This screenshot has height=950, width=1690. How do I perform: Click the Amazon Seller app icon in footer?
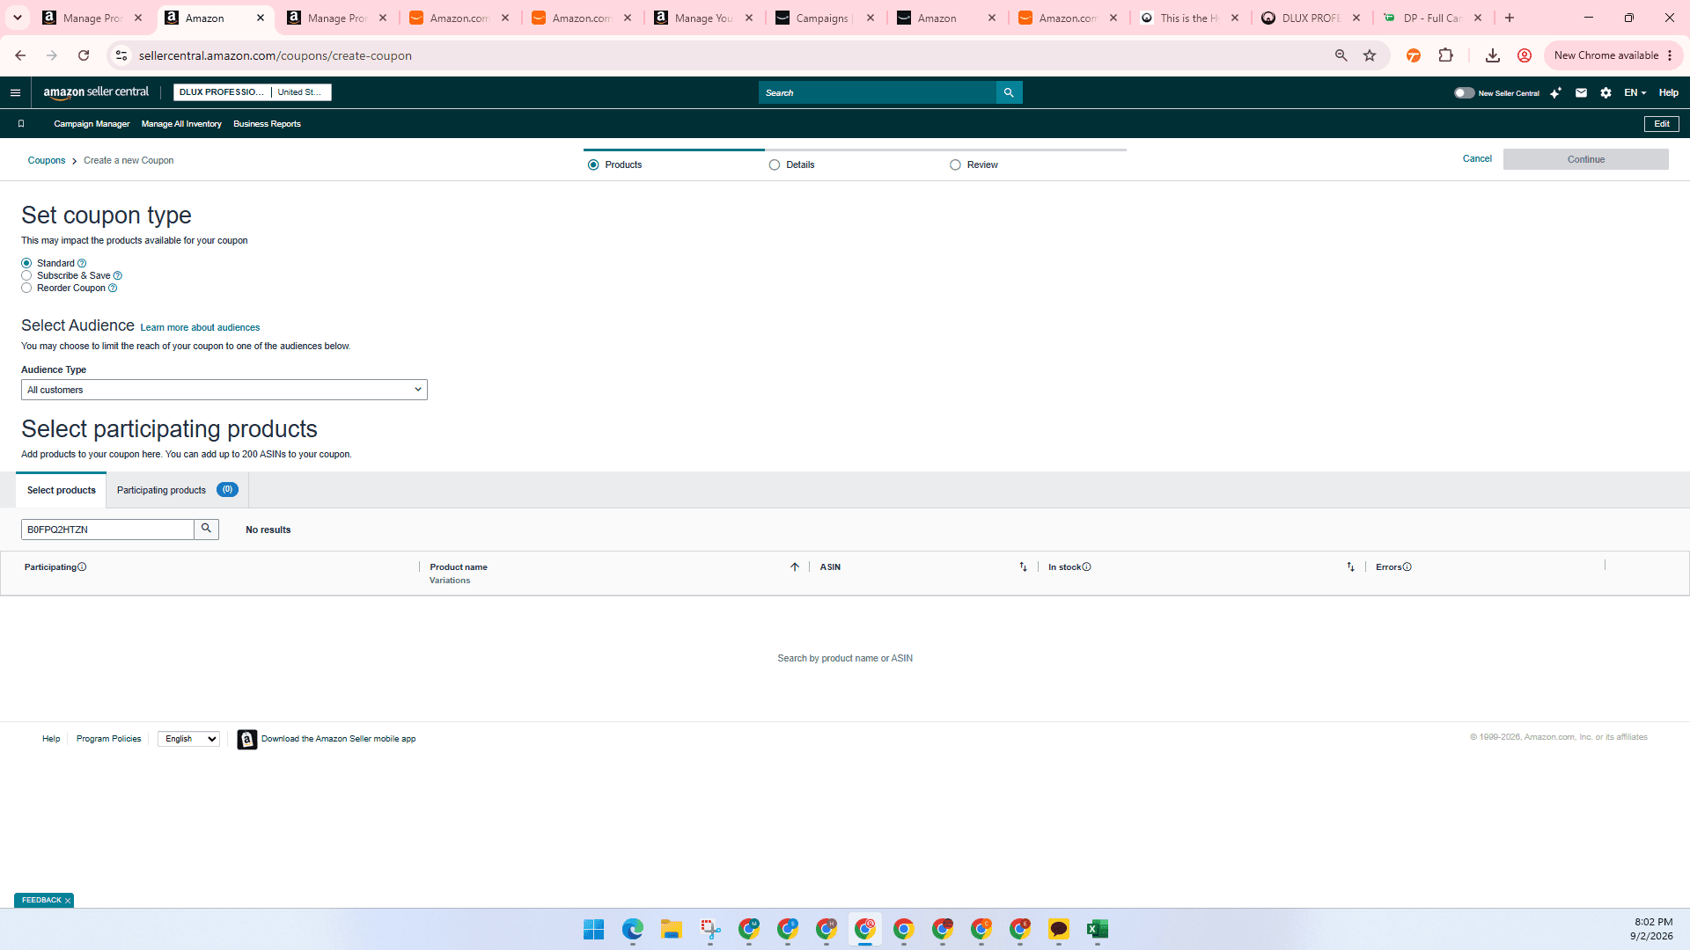pyautogui.click(x=247, y=739)
